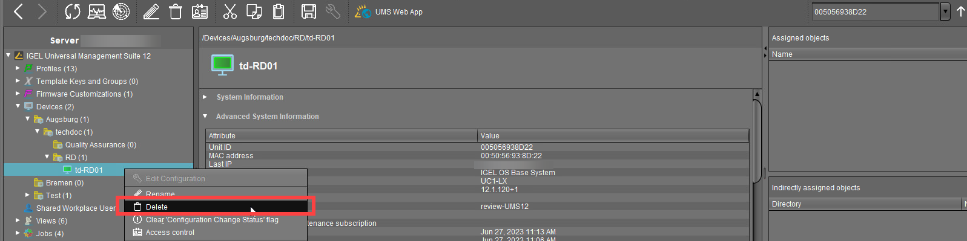Click the refresh icon in the toolbar
Viewport: 967px width, 241px height.
pos(73,11)
